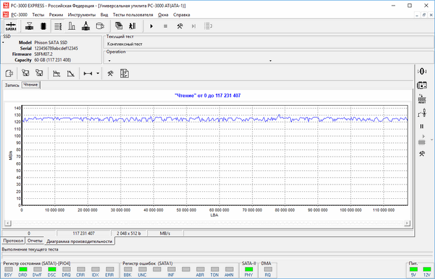
Task: Click the horizontal range icon in chart toolbar
Action: pos(88,73)
